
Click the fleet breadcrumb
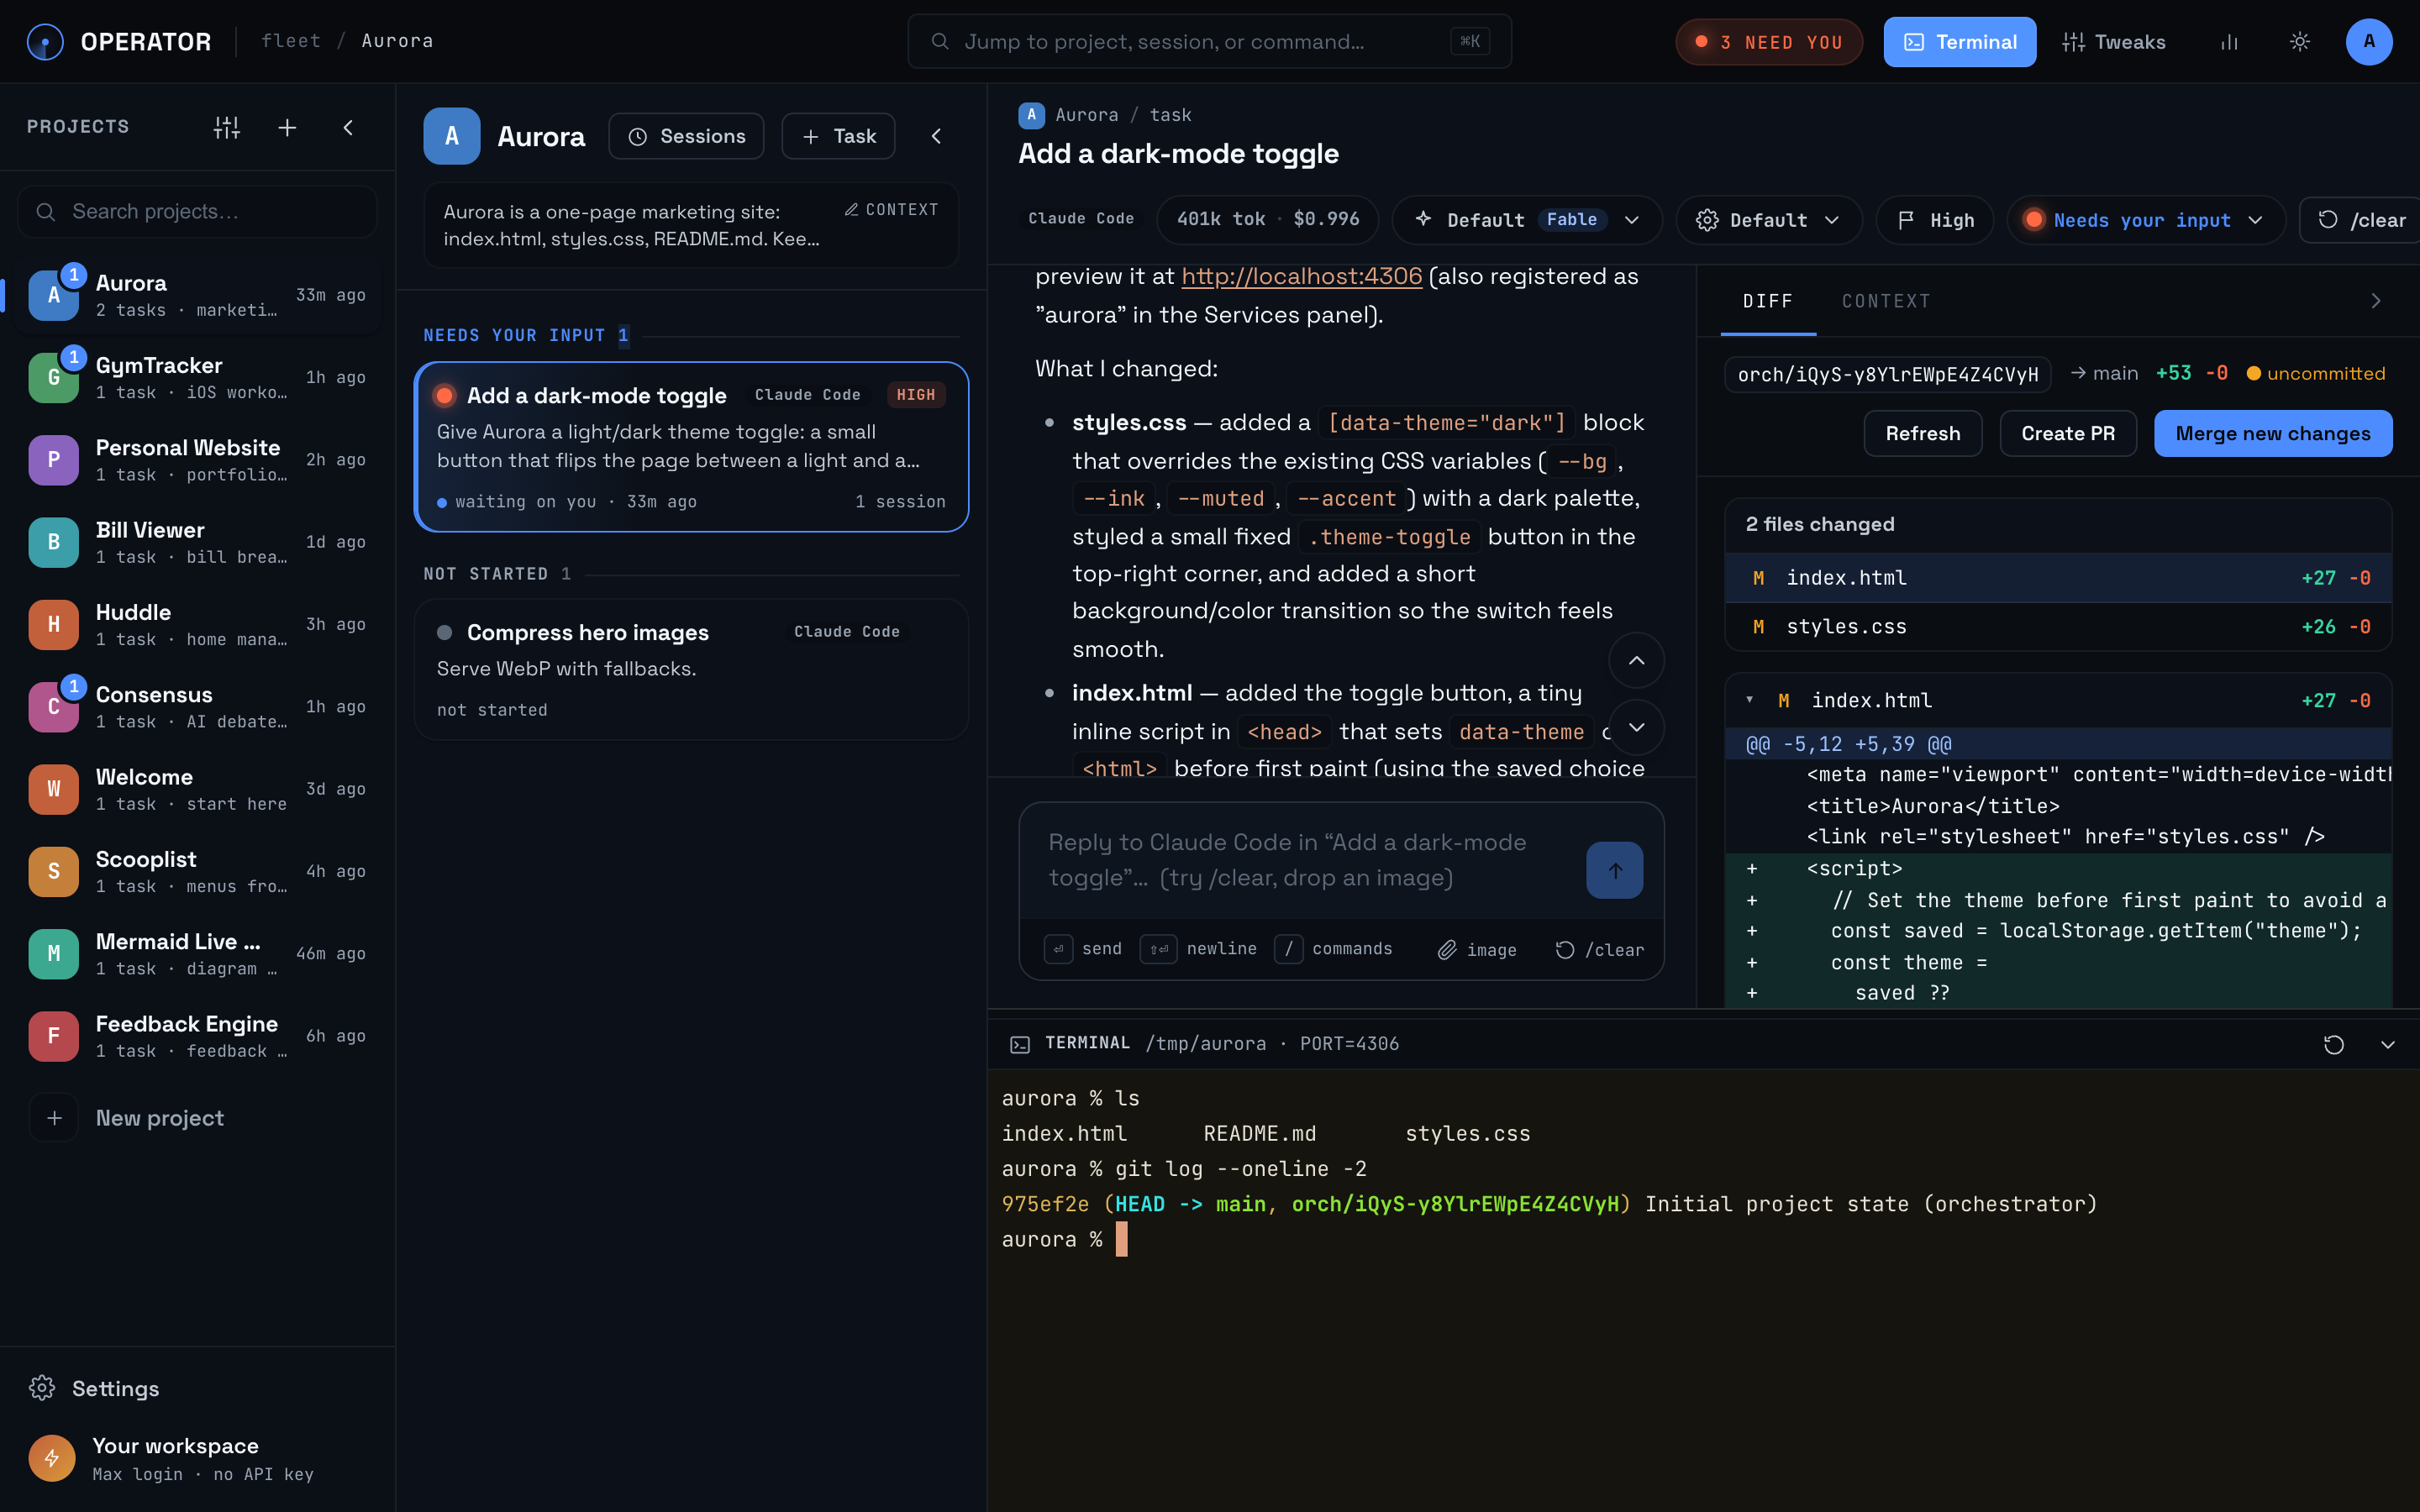[291, 41]
